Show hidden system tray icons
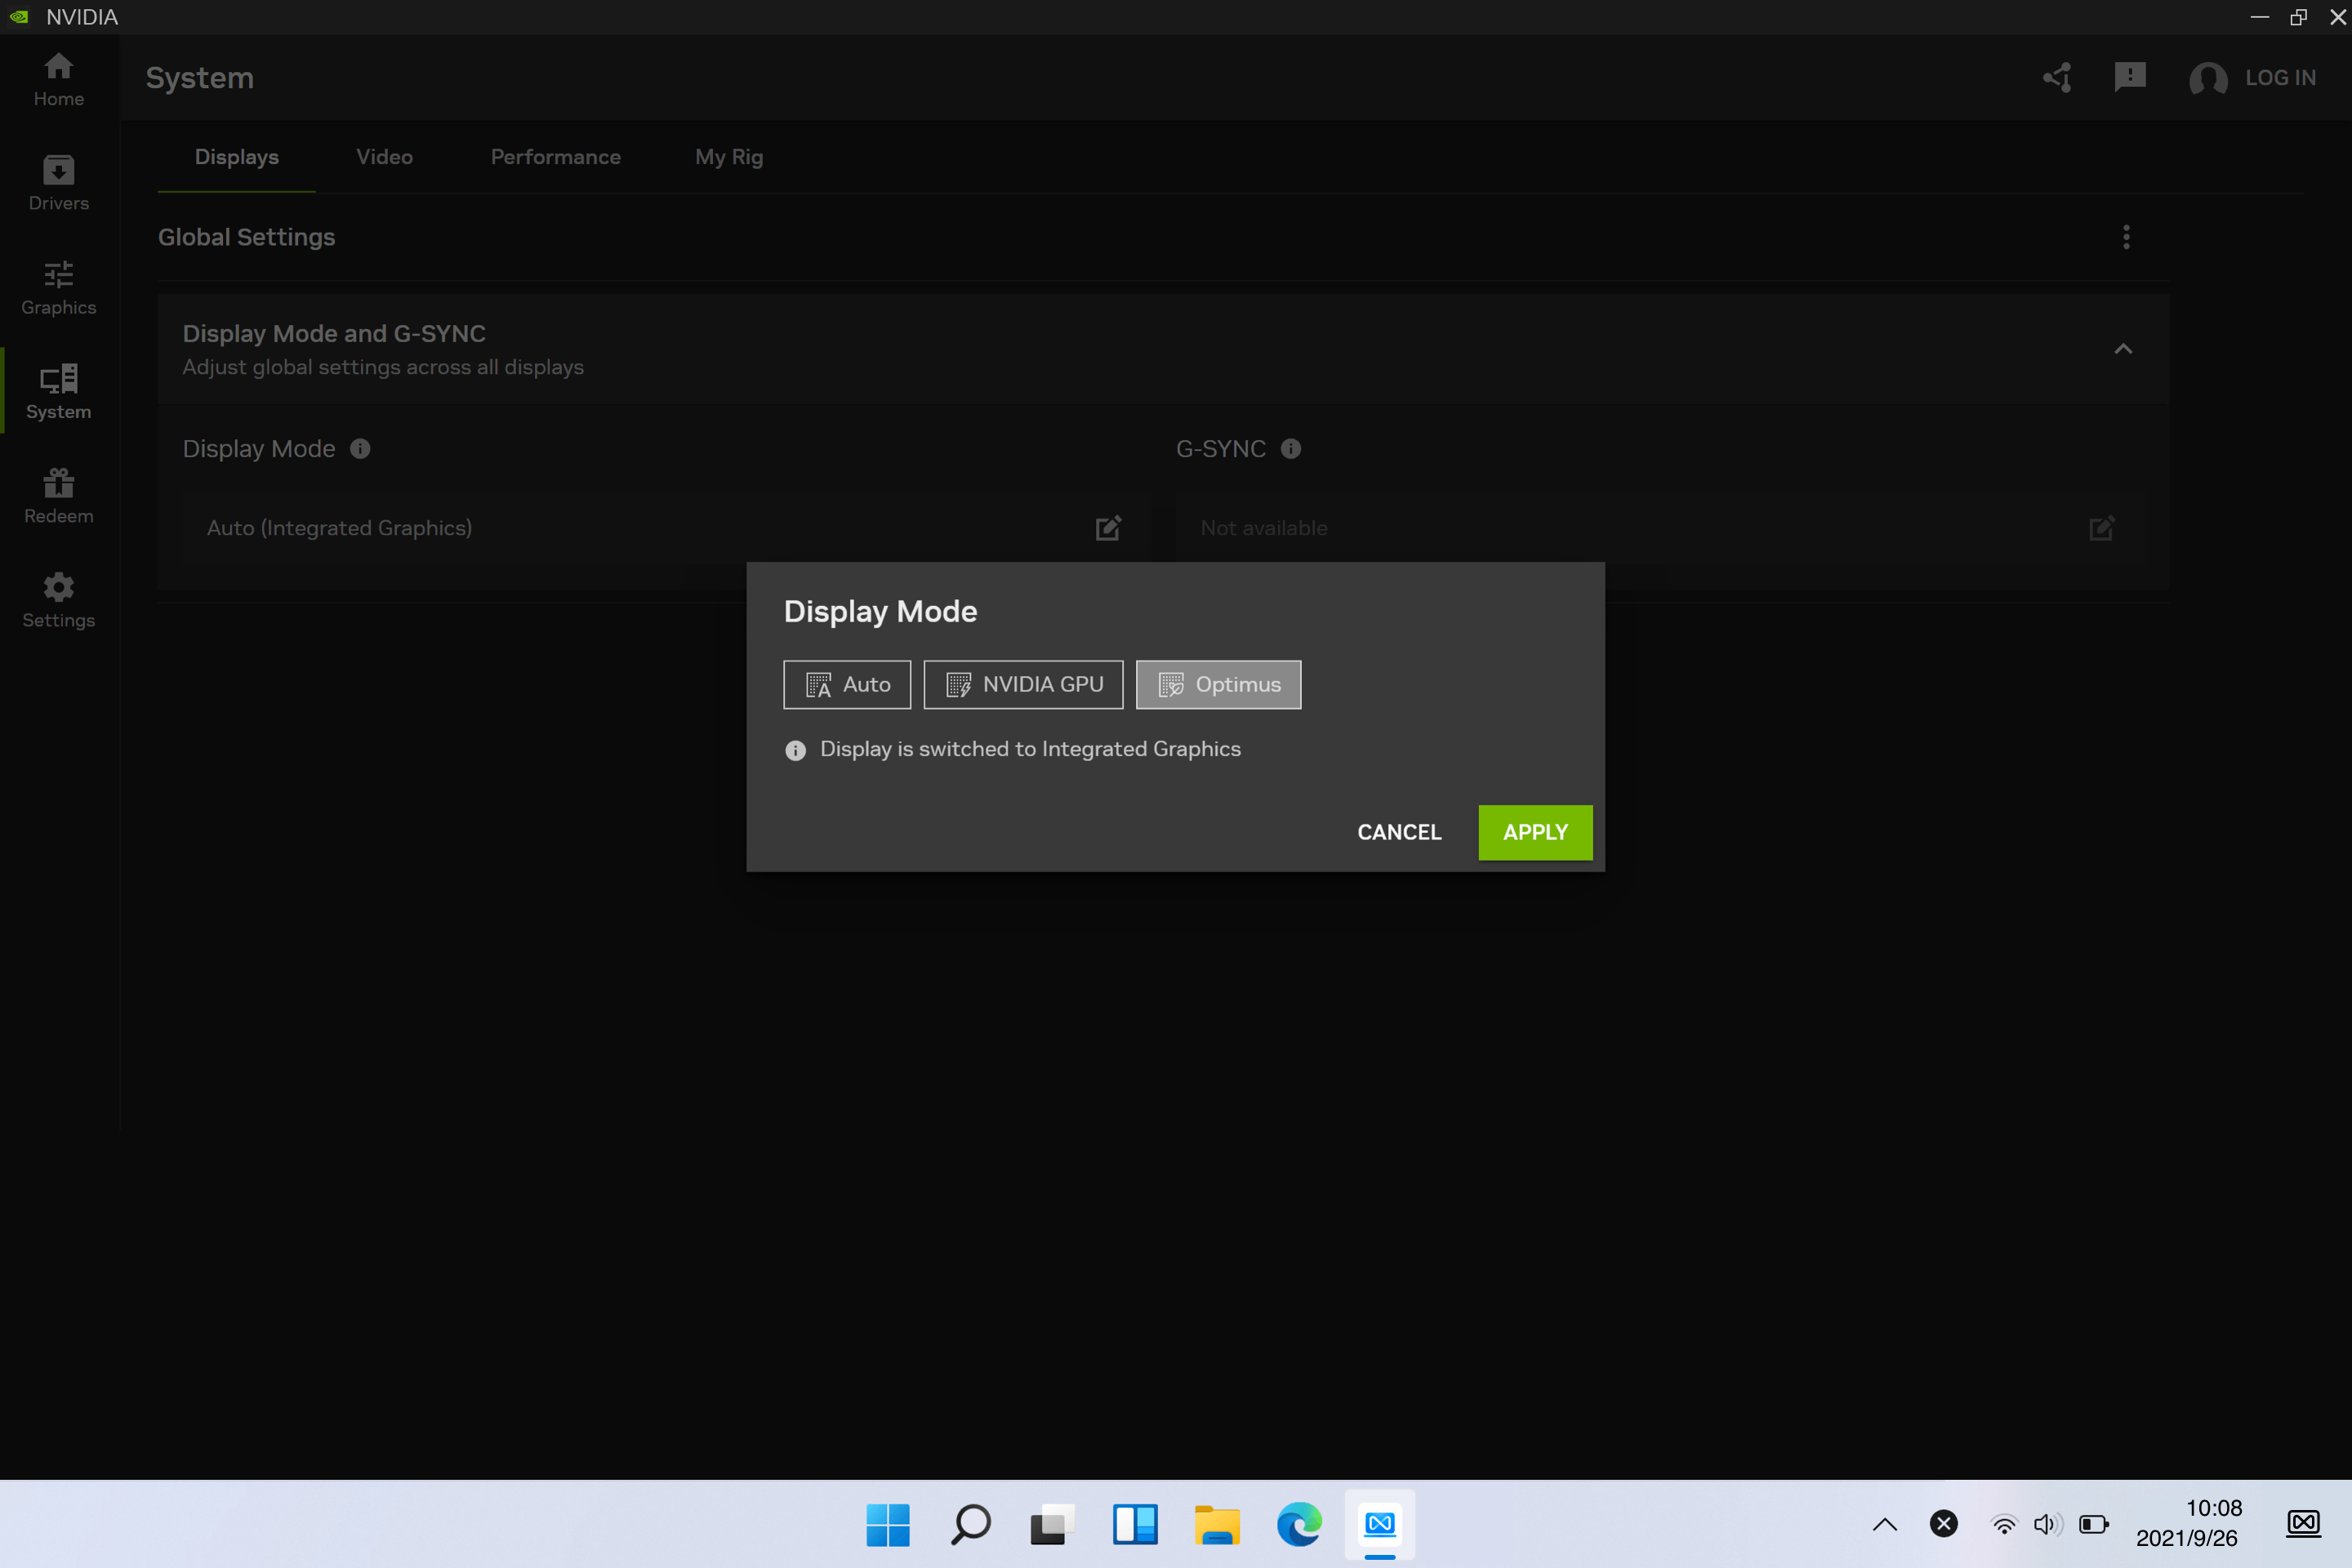This screenshot has width=2352, height=1568. coord(1885,1525)
